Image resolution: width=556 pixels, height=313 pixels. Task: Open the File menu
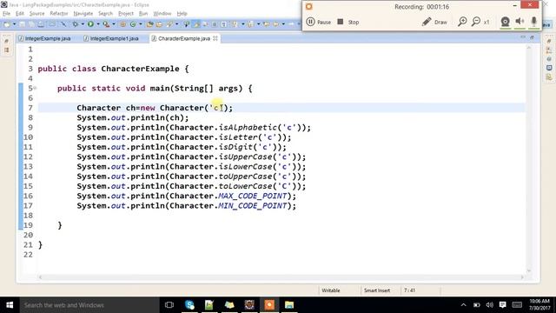click(x=6, y=14)
